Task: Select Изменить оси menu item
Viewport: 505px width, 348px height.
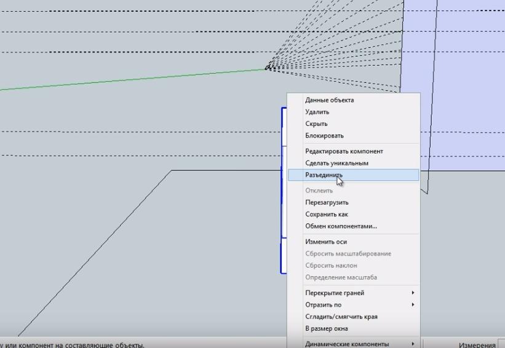Action: coord(326,242)
